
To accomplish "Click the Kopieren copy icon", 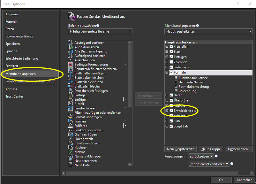I will click(70, 148).
